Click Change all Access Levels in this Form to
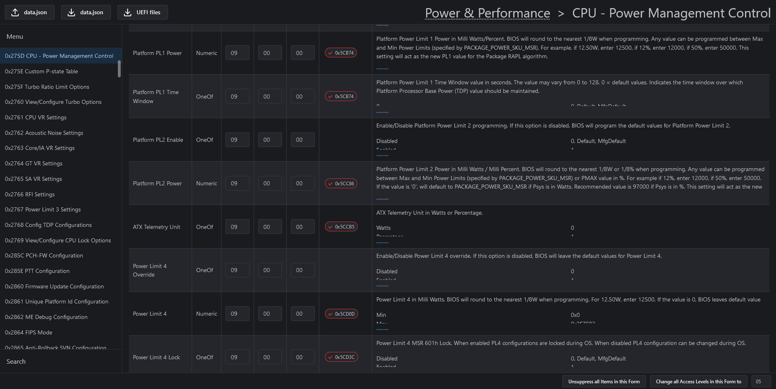The height and width of the screenshot is (389, 776). click(698, 382)
